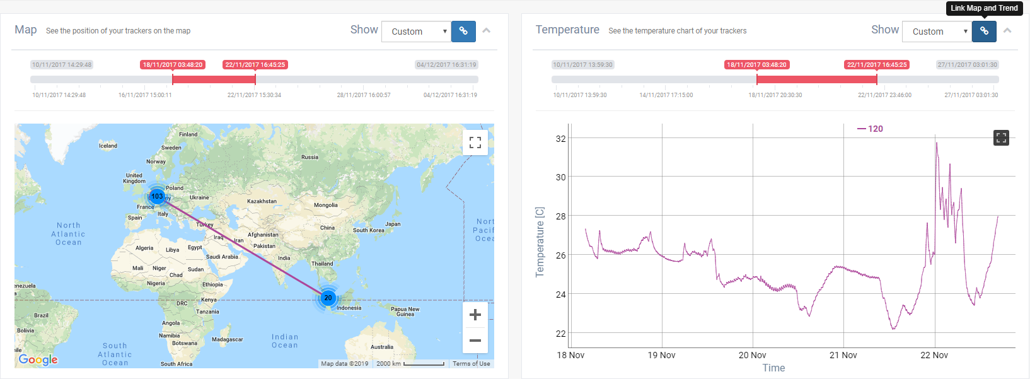Click the Temperature timeline start handle 18/11/2017
This screenshot has width=1030, height=379.
pos(757,79)
